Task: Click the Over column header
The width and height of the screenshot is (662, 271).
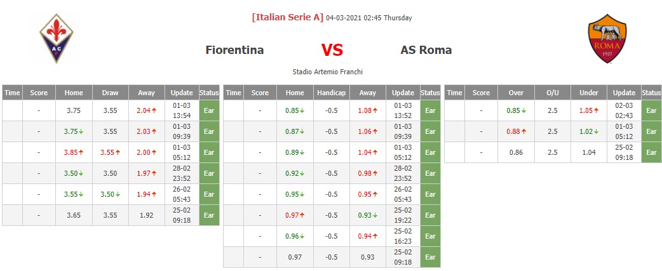Action: pyautogui.click(x=516, y=93)
